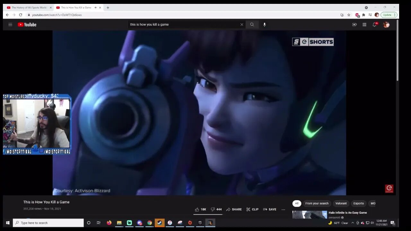Go to the YouTube home logo
411x231 pixels.
(x=27, y=24)
